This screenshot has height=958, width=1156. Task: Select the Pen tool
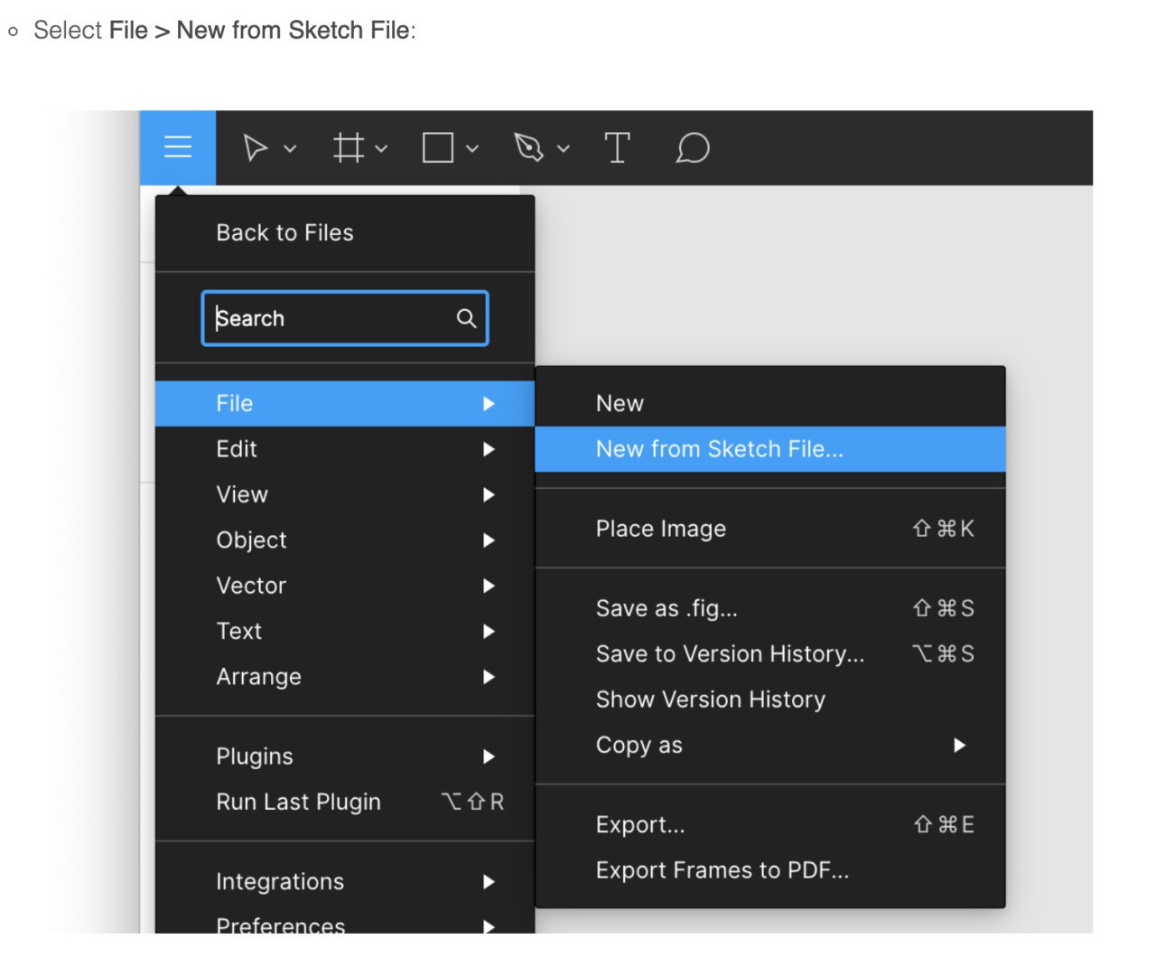(x=529, y=147)
